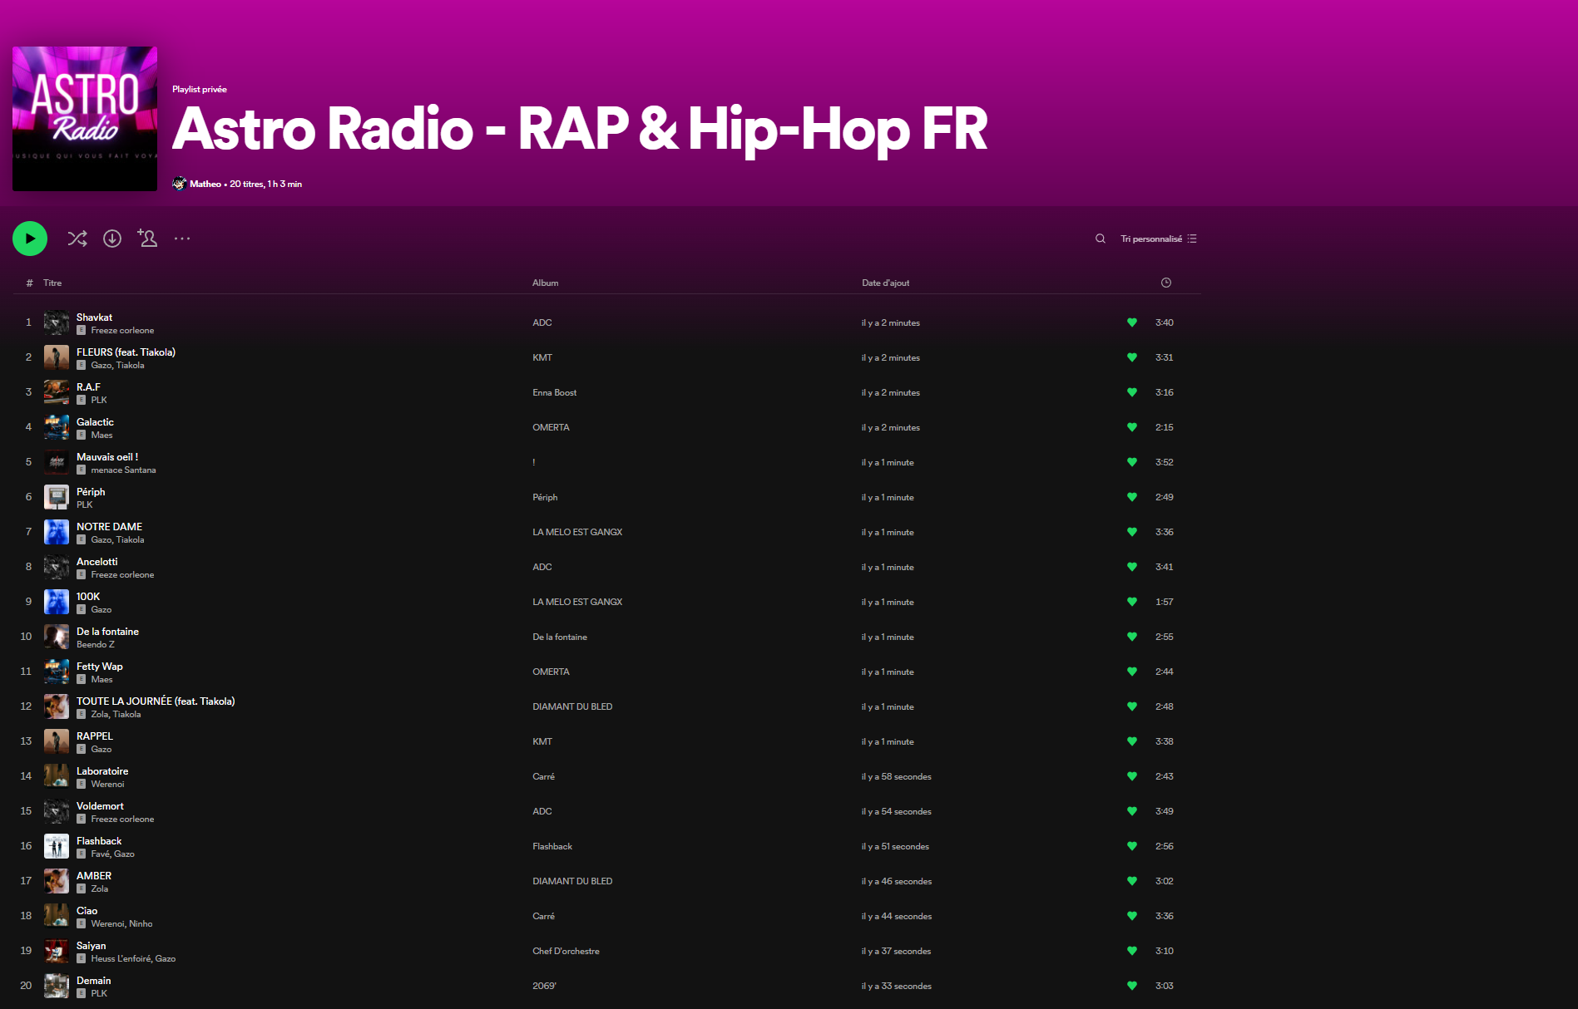Sort tracks by duration clock icon
Image resolution: width=1578 pixels, height=1009 pixels.
tap(1166, 283)
